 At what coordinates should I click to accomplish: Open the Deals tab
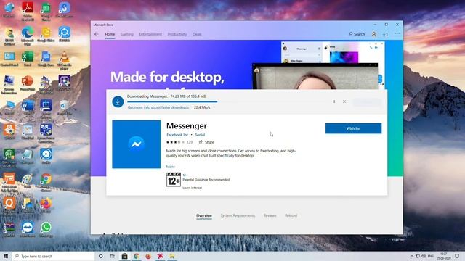[197, 34]
